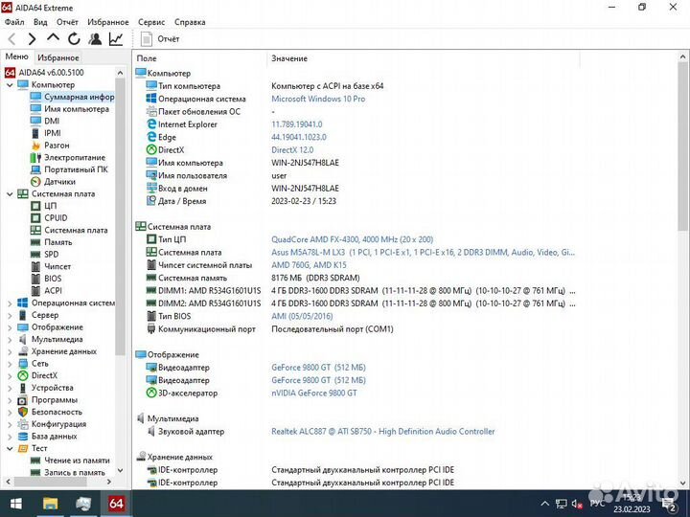Viewport: 690px width, 517px height.
Task: Open the Realtek ALC887 audio link
Action: click(382, 432)
